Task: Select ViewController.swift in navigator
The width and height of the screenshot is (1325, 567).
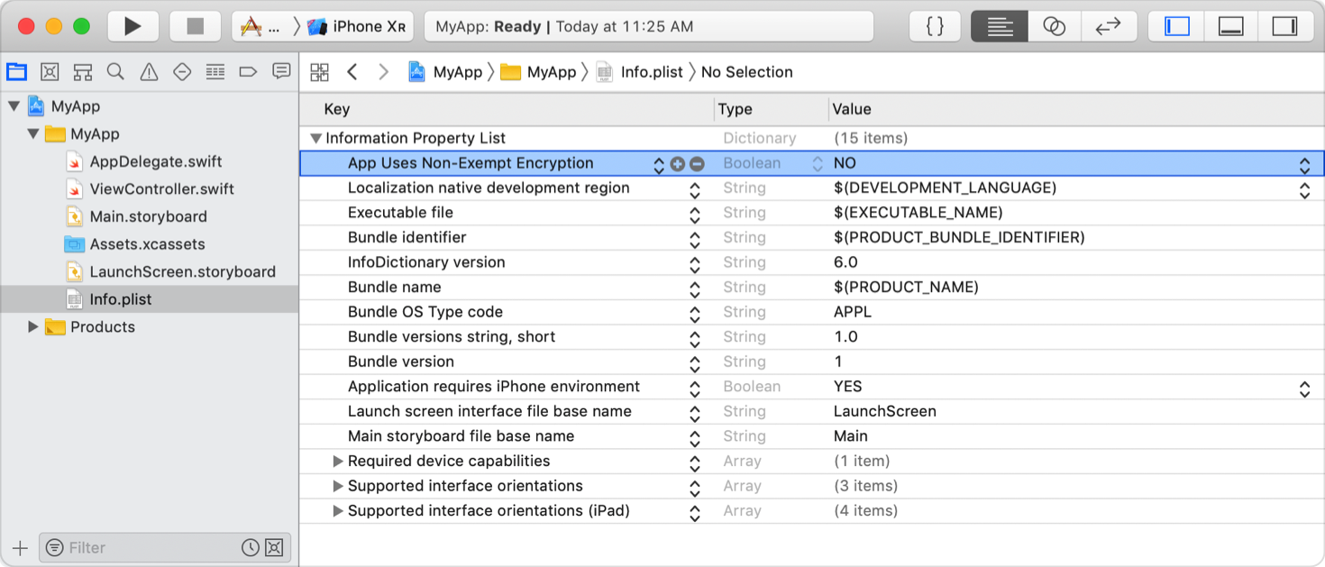Action: point(161,189)
